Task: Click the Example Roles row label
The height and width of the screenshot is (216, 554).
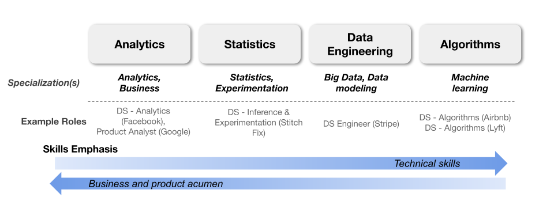Action: pyautogui.click(x=54, y=122)
